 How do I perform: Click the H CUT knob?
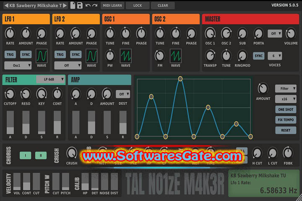pyautogui.click(x=257, y=153)
